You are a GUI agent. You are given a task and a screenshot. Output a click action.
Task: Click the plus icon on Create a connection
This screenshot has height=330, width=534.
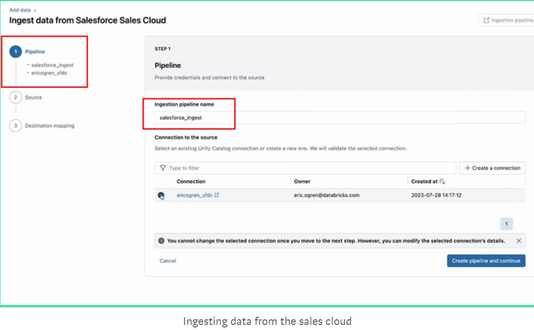click(x=467, y=168)
